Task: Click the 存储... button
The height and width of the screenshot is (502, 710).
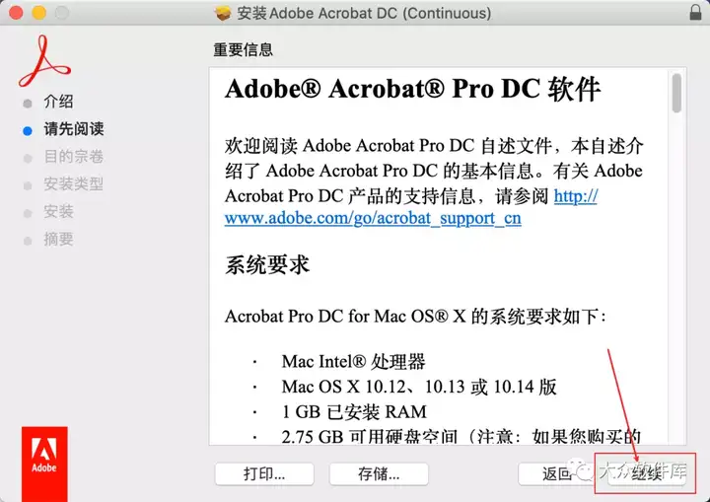Action: [x=379, y=474]
